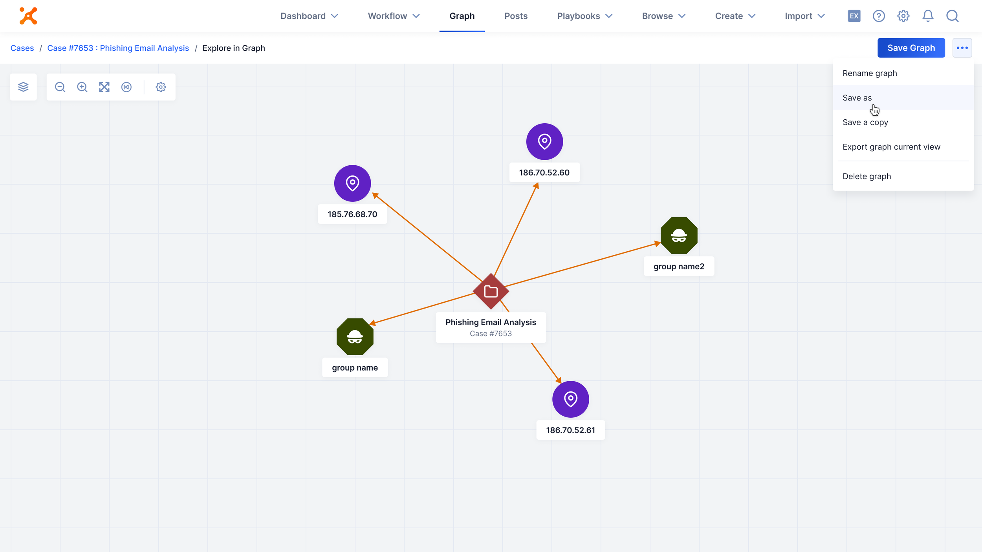
Task: Open the global search icon
Action: (x=953, y=16)
